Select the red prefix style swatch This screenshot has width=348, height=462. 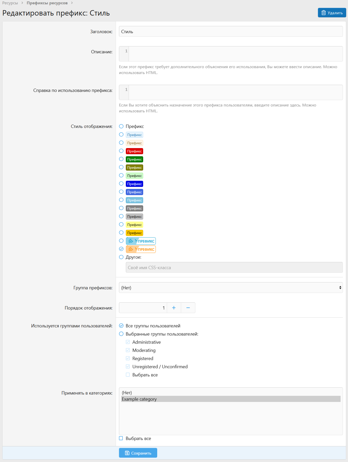pyautogui.click(x=134, y=151)
